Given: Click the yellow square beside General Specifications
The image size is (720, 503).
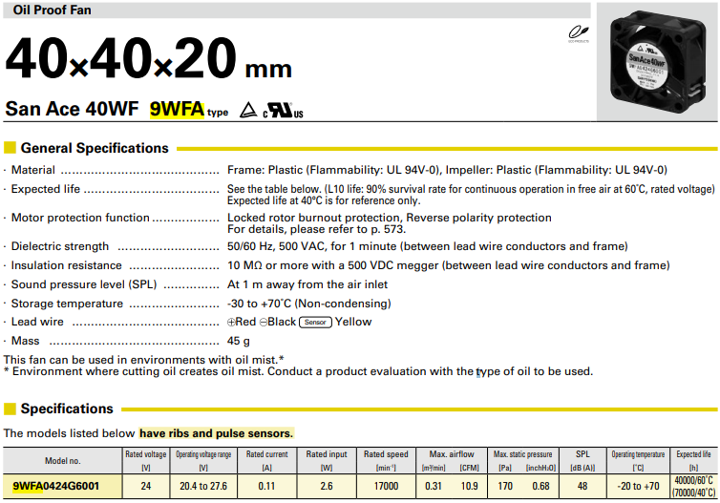Looking at the screenshot, I should 10,149.
